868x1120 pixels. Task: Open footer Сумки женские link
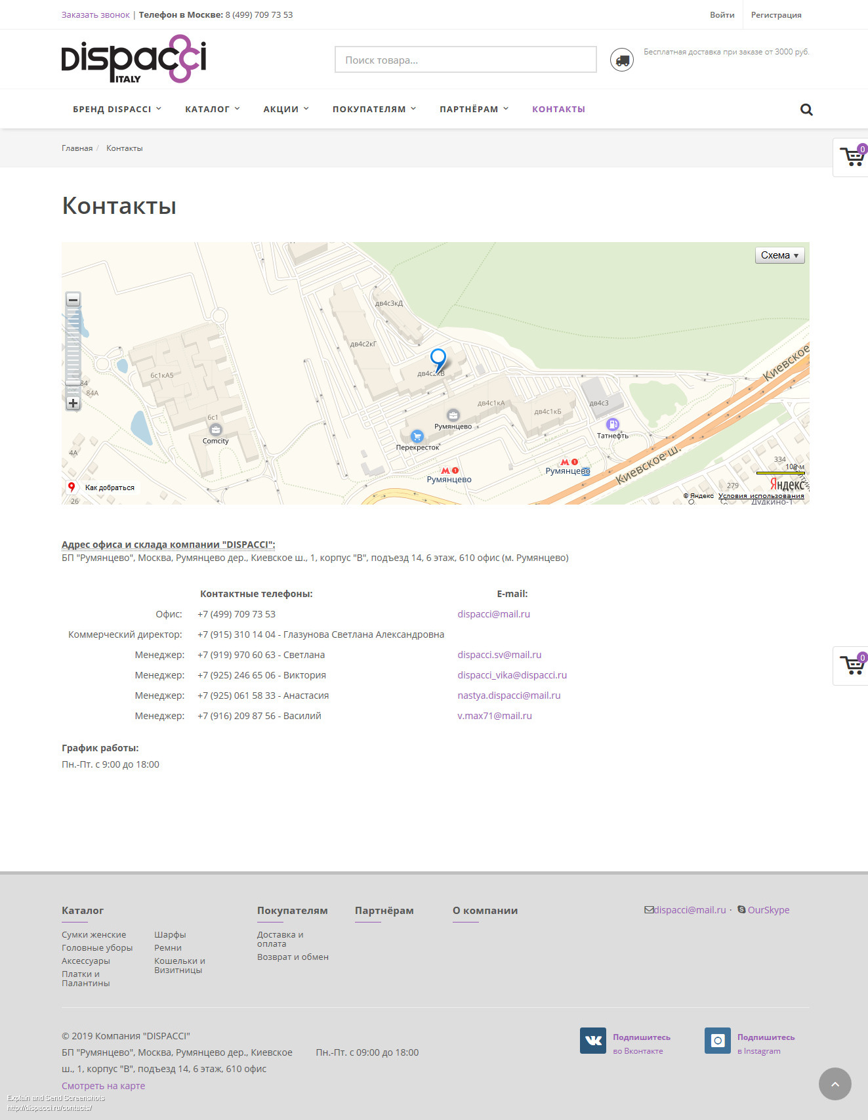click(x=94, y=935)
